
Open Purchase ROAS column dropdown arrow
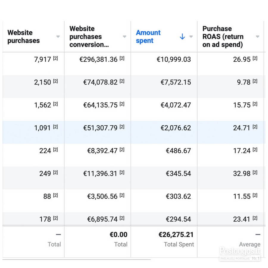pos(258,37)
